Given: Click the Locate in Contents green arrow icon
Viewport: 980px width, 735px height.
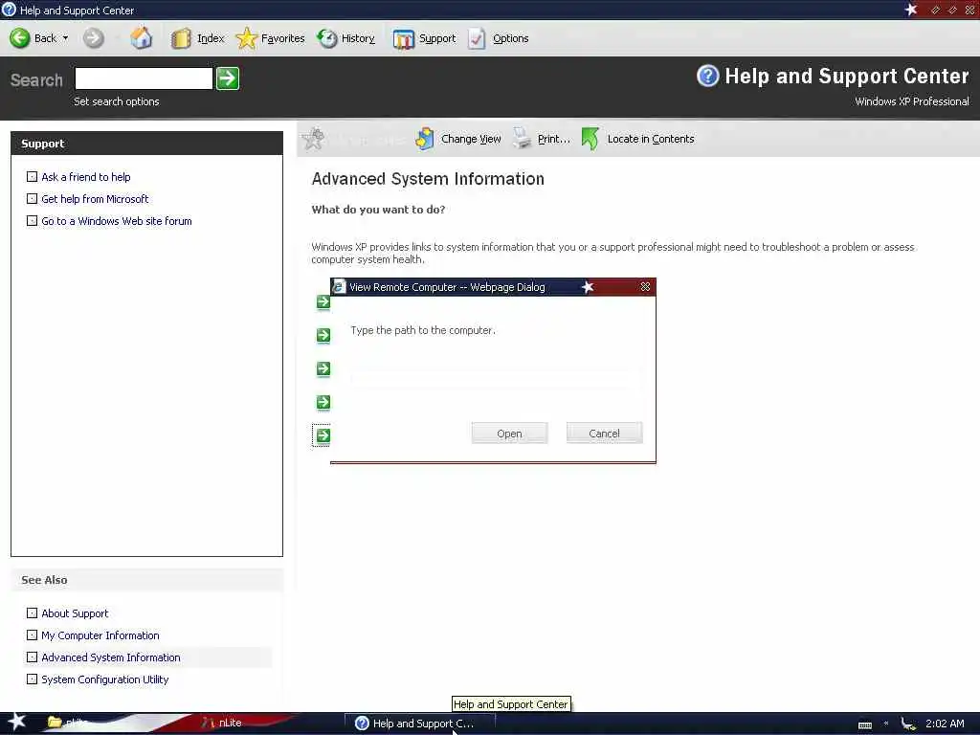Looking at the screenshot, I should point(590,139).
